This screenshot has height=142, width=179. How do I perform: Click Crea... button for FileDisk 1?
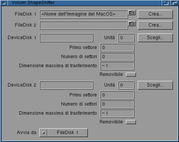coord(155,14)
